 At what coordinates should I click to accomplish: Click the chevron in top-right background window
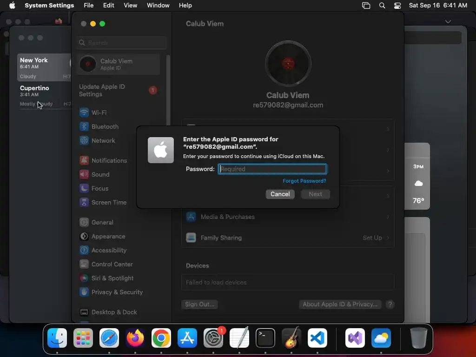[x=448, y=21]
